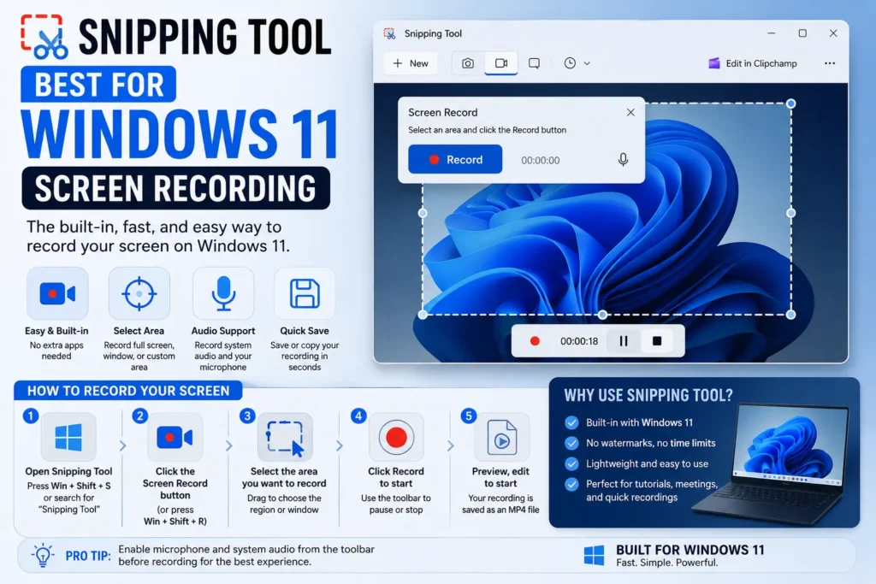Select the video record mode icon

pyautogui.click(x=501, y=63)
